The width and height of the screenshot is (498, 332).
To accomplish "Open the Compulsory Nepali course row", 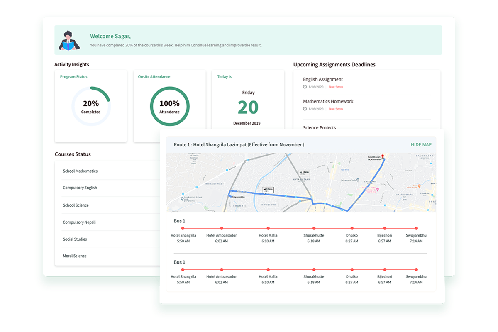I will pos(110,222).
